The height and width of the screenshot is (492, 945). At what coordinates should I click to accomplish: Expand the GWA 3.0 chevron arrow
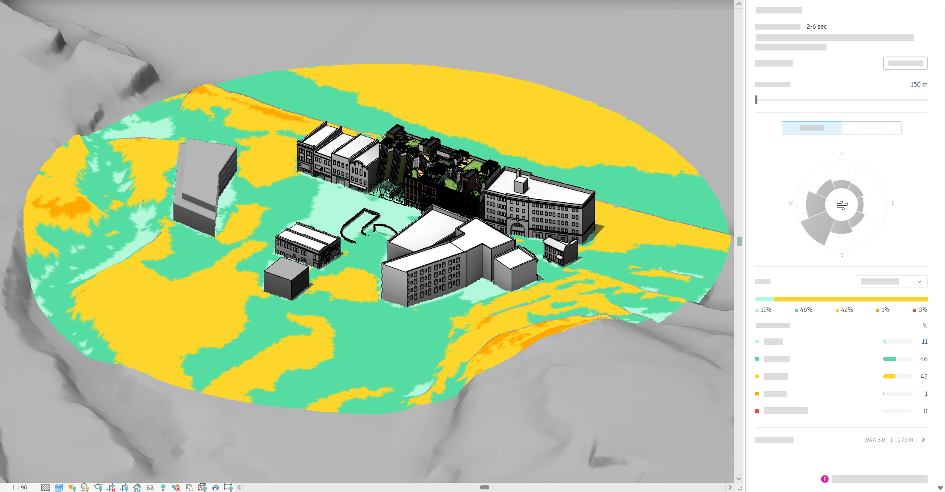click(923, 440)
